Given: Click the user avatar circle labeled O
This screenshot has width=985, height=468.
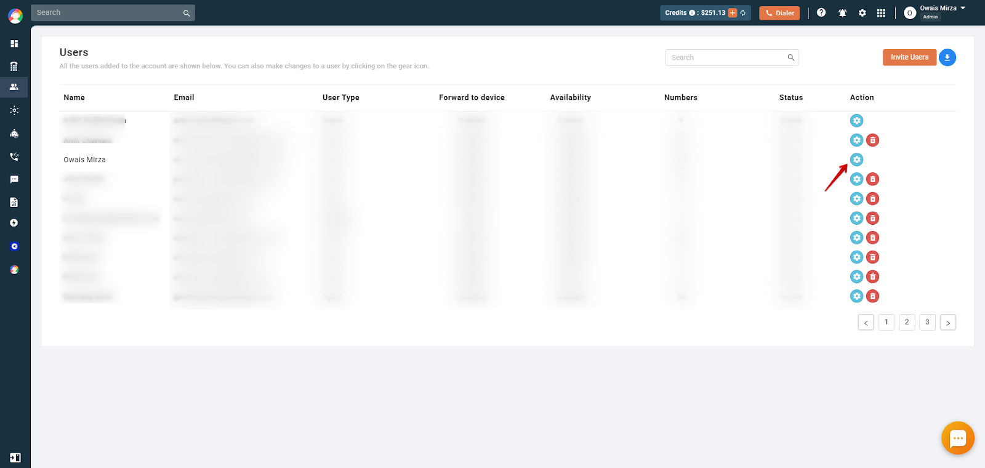Looking at the screenshot, I should 910,13.
